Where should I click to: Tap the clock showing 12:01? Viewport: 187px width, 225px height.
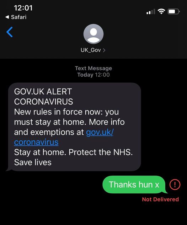pyautogui.click(x=23, y=8)
